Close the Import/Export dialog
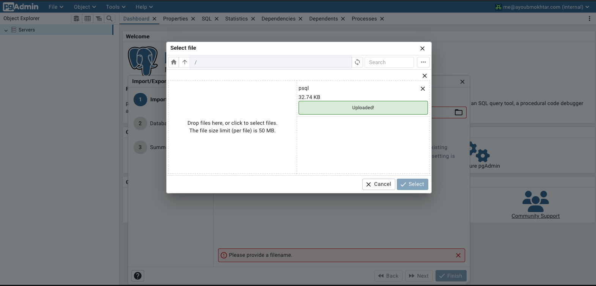The height and width of the screenshot is (286, 596). [462, 82]
